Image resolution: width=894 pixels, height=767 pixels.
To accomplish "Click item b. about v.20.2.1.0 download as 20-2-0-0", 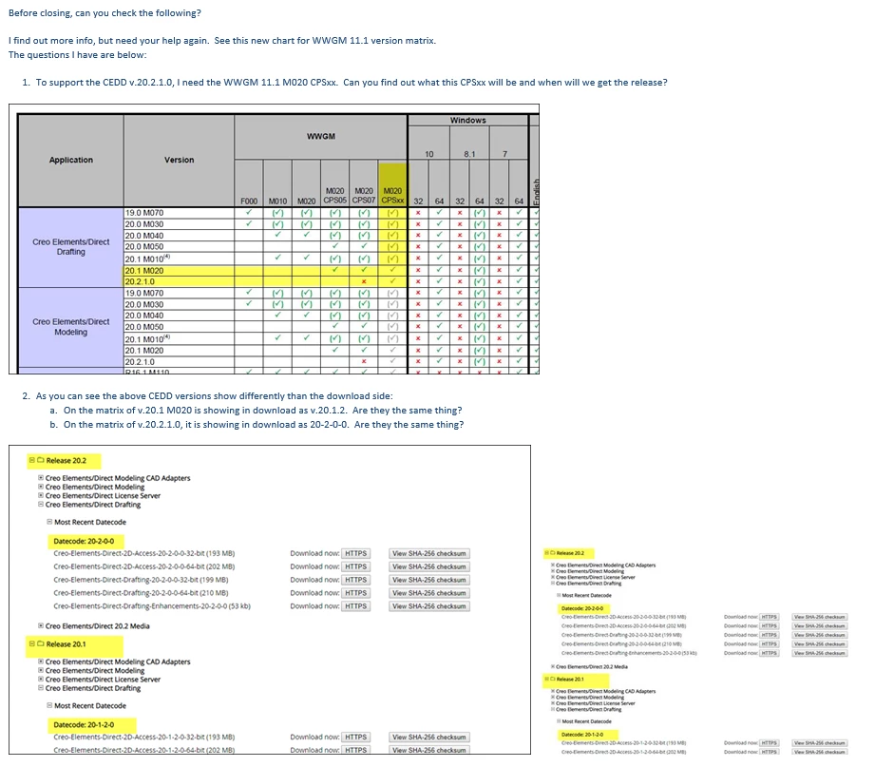I will point(263,424).
